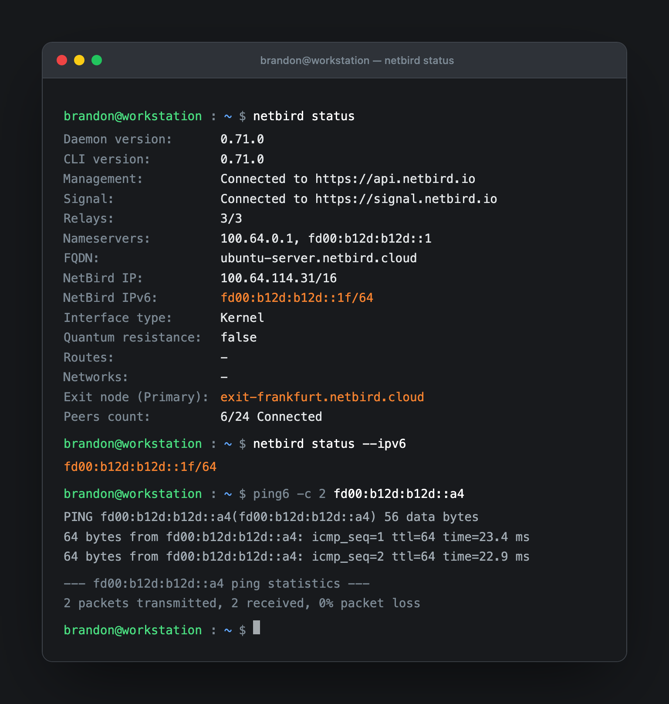
Task: Click the 'Routes:' label
Action: pos(88,358)
